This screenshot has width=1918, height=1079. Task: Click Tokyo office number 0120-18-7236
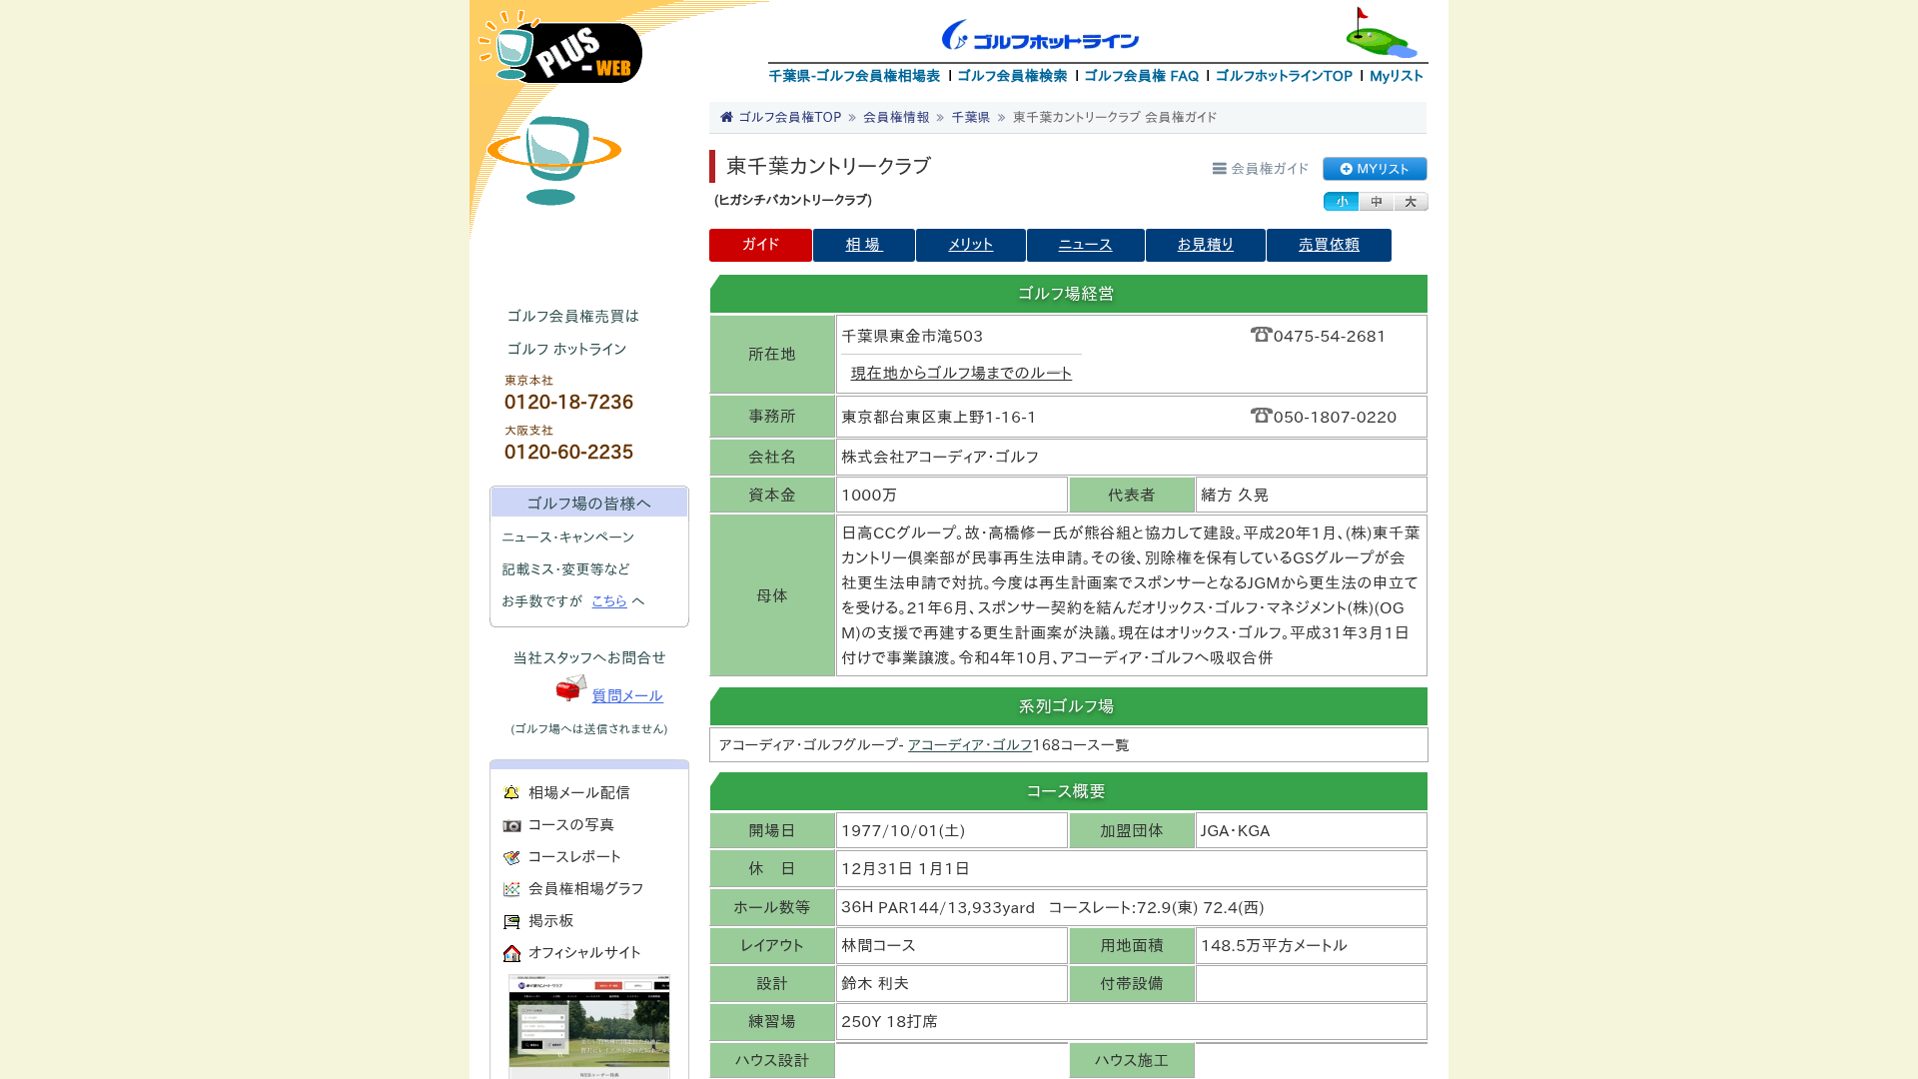[568, 402]
